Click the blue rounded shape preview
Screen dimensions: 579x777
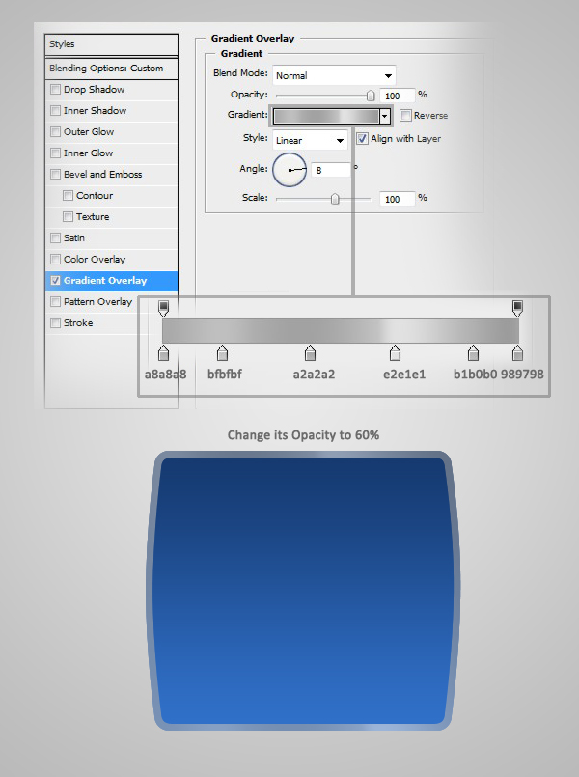303,590
